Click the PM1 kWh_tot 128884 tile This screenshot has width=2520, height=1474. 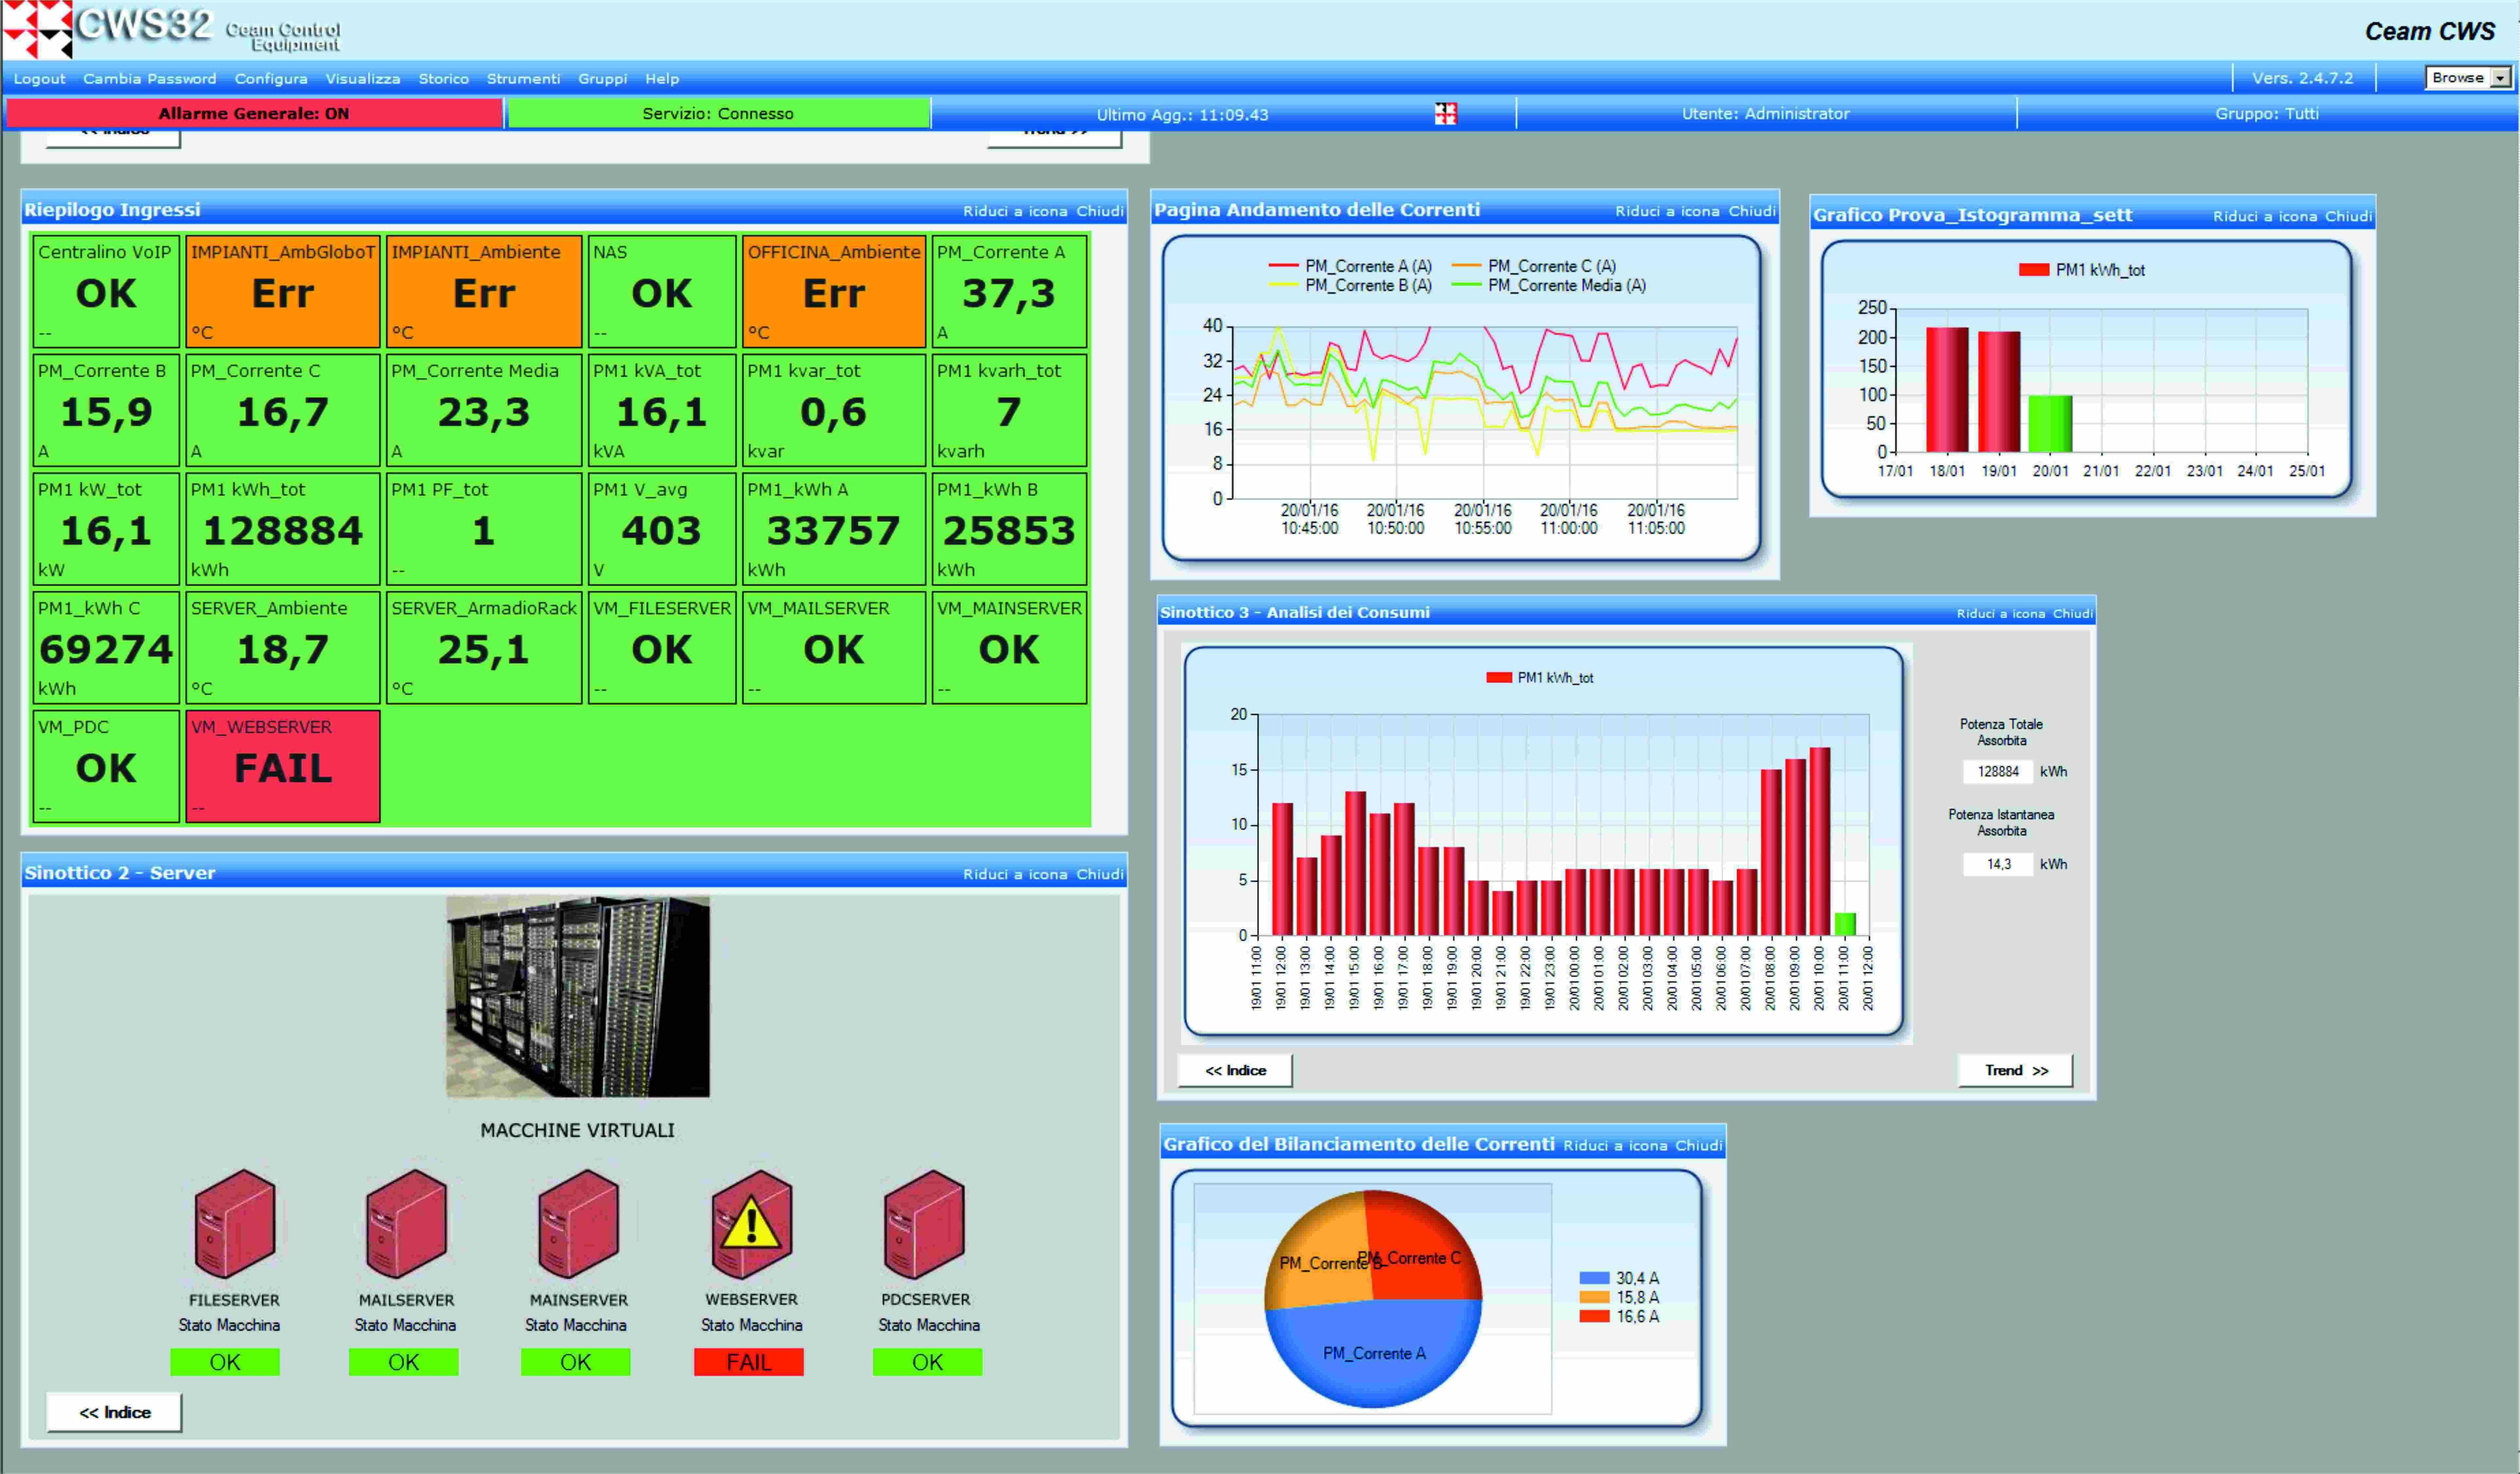(x=283, y=529)
